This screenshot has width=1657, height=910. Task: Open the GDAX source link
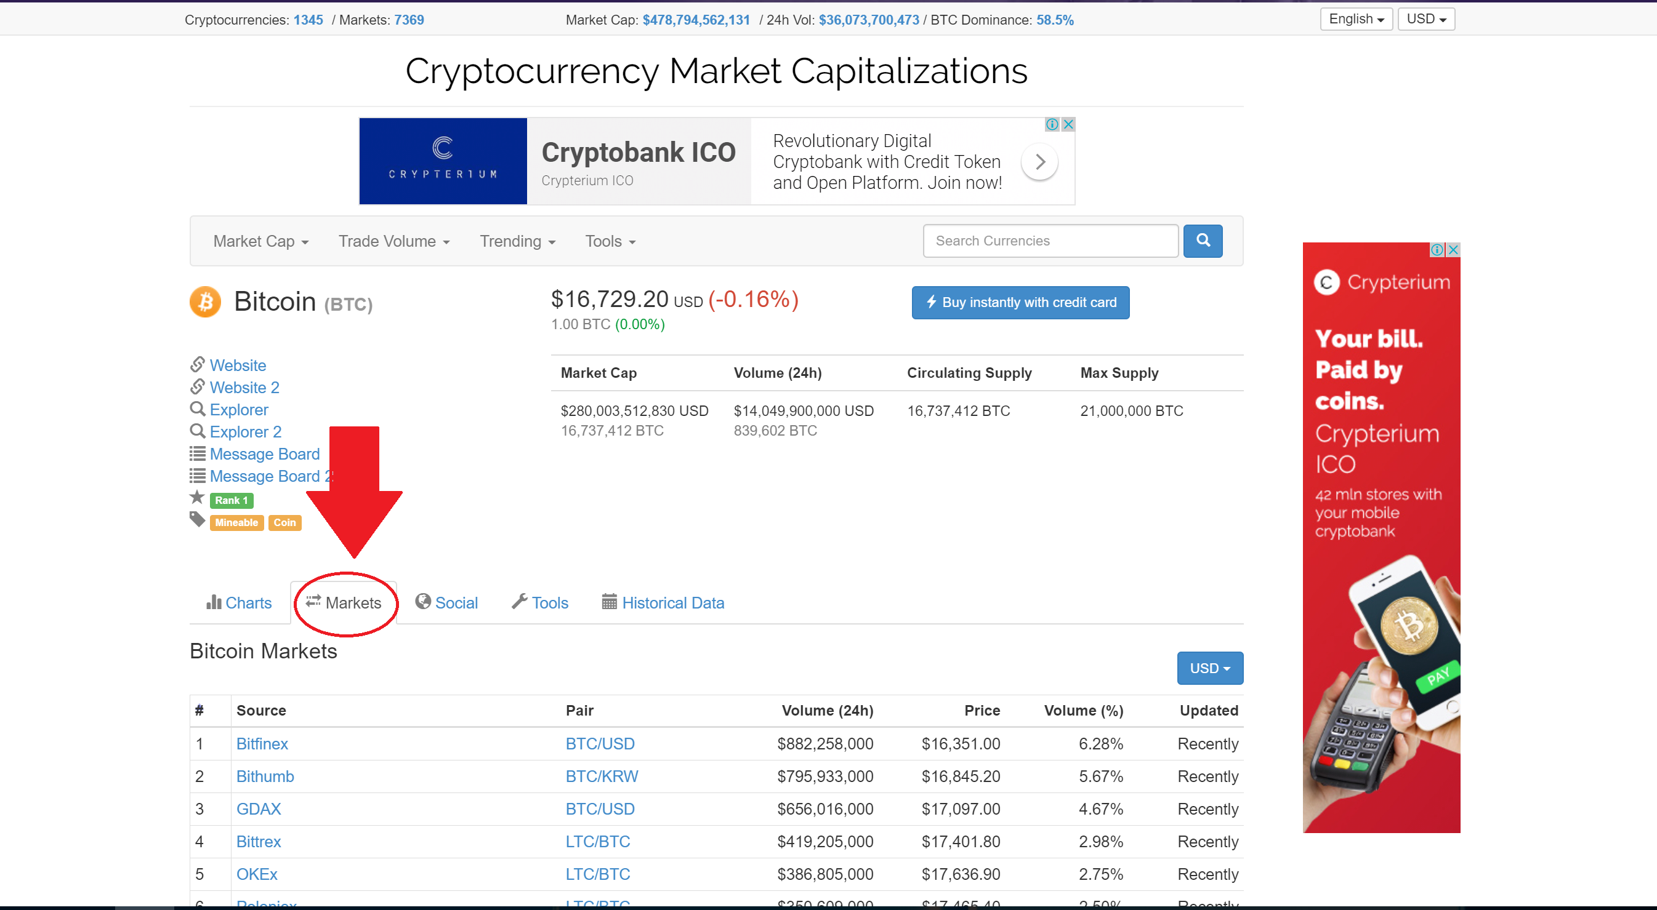259,810
